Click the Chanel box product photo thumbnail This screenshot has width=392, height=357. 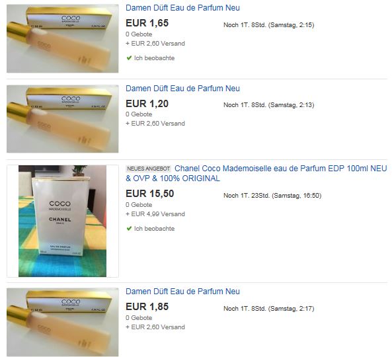63,221
